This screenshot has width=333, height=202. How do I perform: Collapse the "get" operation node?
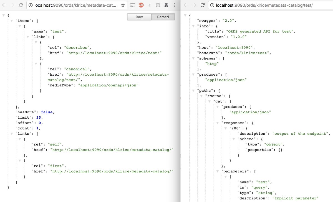click(x=209, y=101)
